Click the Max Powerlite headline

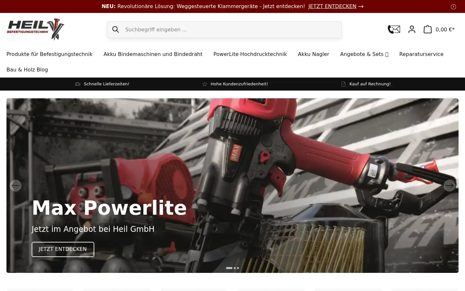click(109, 208)
